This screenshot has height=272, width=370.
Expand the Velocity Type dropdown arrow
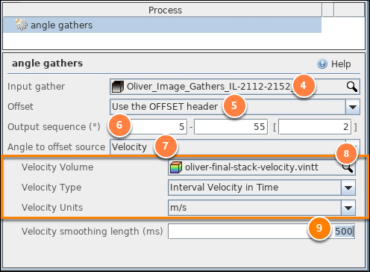pos(348,188)
